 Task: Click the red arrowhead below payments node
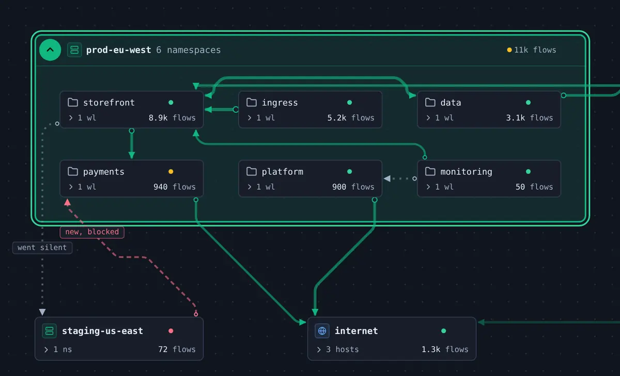click(x=67, y=202)
